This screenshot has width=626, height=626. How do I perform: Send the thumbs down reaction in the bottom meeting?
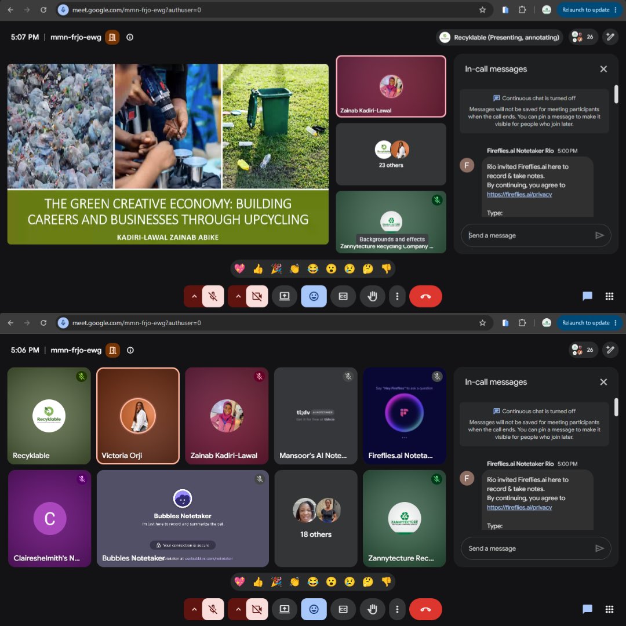pos(386,582)
